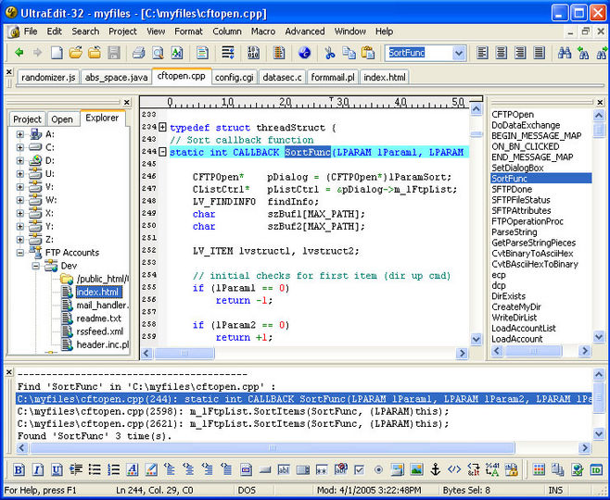Click the New File toolbar icon
This screenshot has width=610, height=500.
point(57,53)
